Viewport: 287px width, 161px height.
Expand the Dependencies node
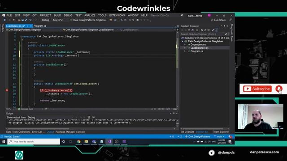(185, 45)
